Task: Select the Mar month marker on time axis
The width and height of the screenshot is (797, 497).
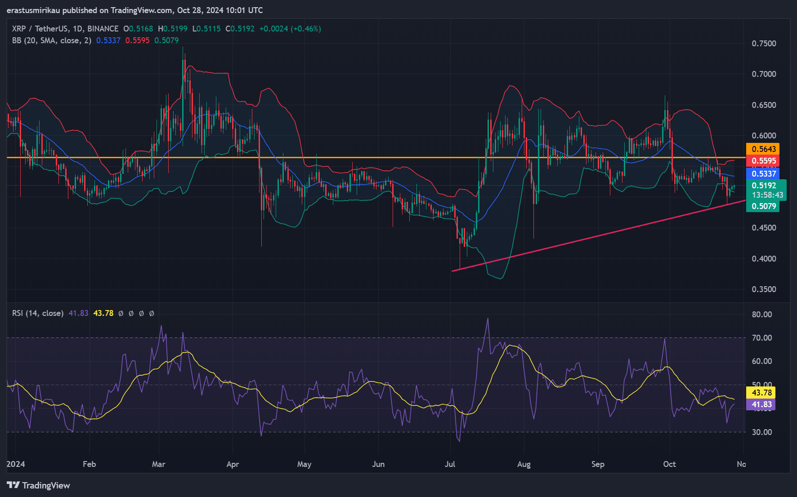Action: 158,464
